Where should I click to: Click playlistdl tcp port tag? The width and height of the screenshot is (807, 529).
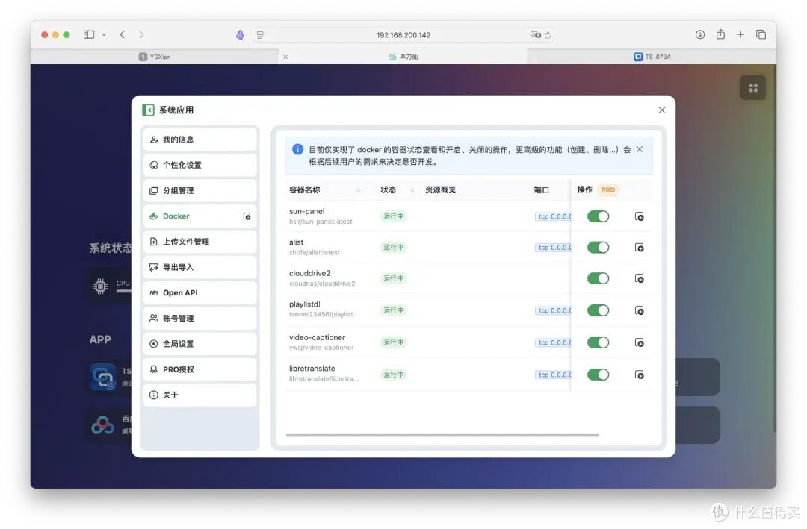pyautogui.click(x=553, y=310)
